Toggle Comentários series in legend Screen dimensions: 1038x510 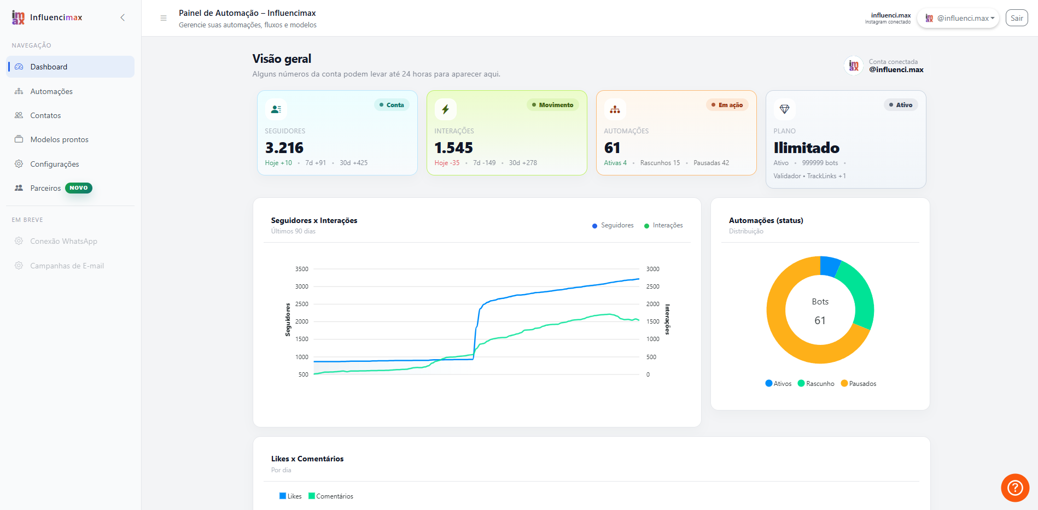(x=331, y=496)
